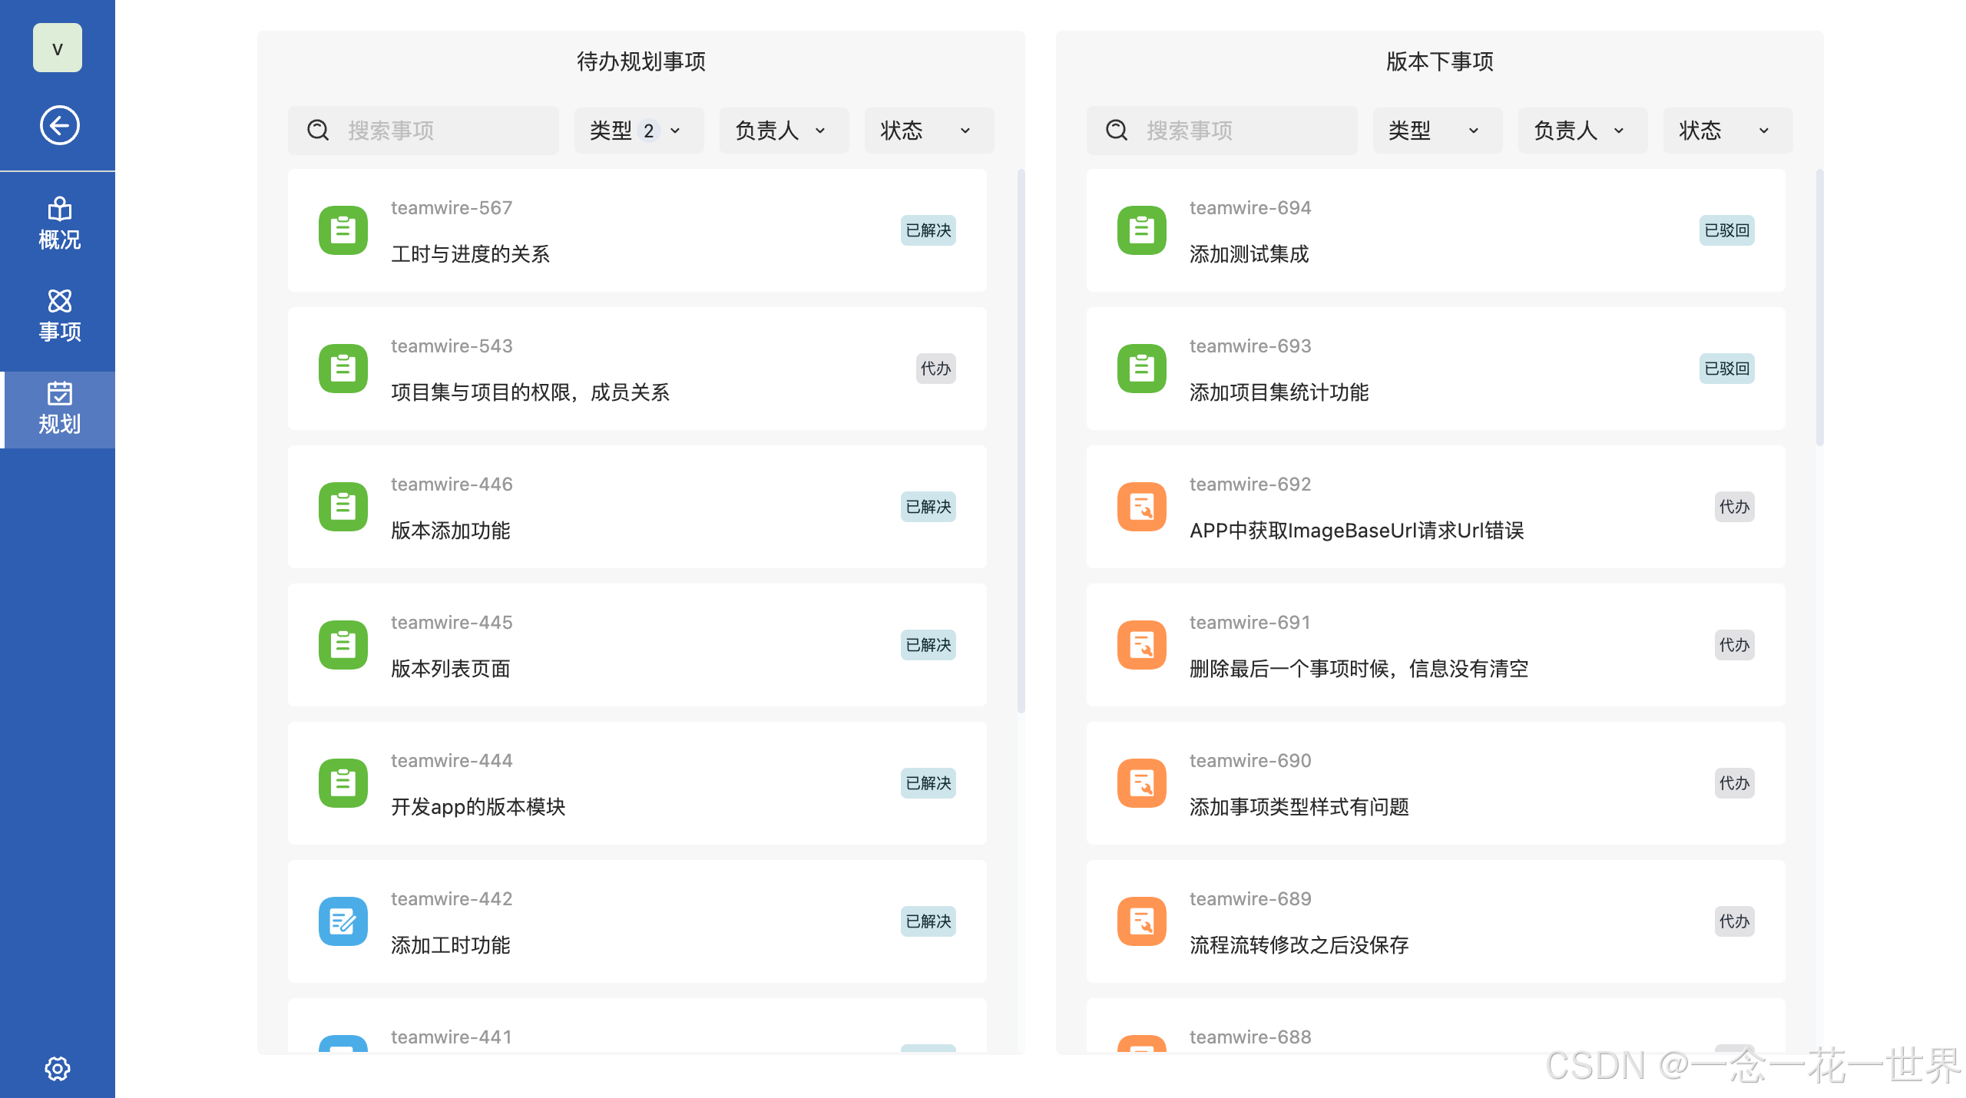The image size is (1966, 1098).
Task: Click left panel vertical scrollbar
Action: coord(1021,441)
